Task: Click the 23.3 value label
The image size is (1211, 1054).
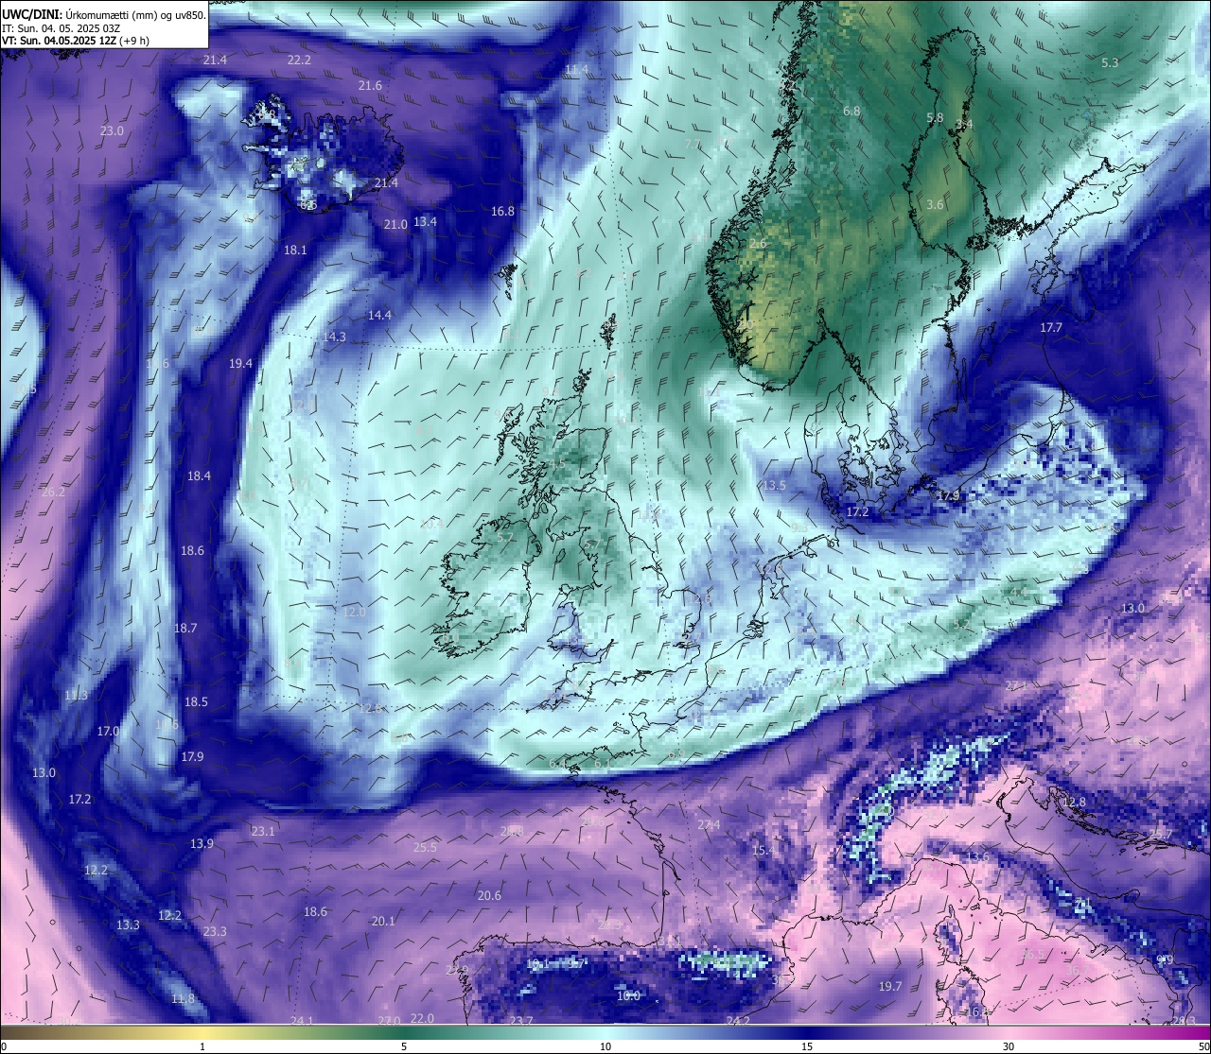Action: [x=215, y=931]
